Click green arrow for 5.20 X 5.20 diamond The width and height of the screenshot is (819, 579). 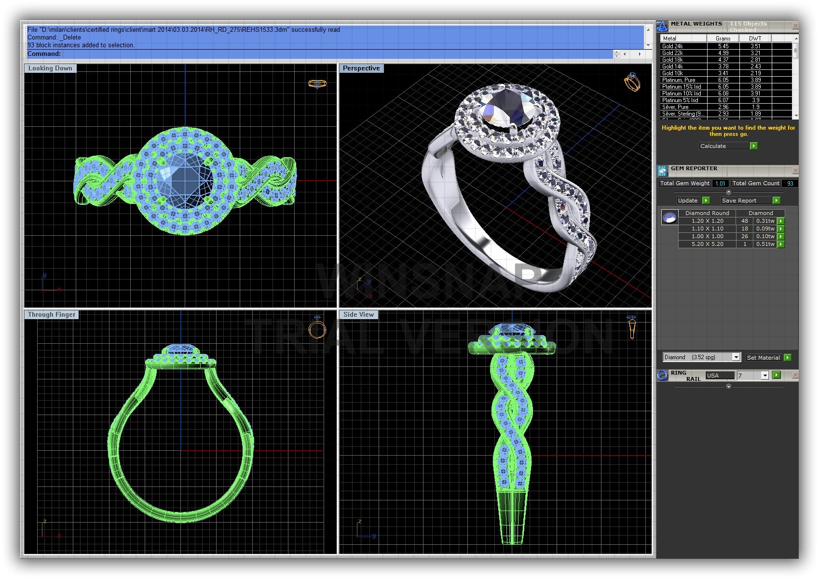(781, 244)
